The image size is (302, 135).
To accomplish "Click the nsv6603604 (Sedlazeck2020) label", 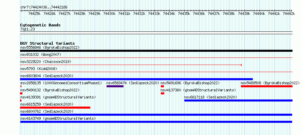I will tap(47, 76).
